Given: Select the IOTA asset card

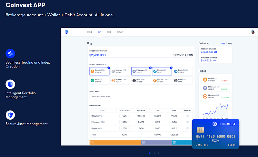Looking at the screenshot, I should [x=99, y=81].
